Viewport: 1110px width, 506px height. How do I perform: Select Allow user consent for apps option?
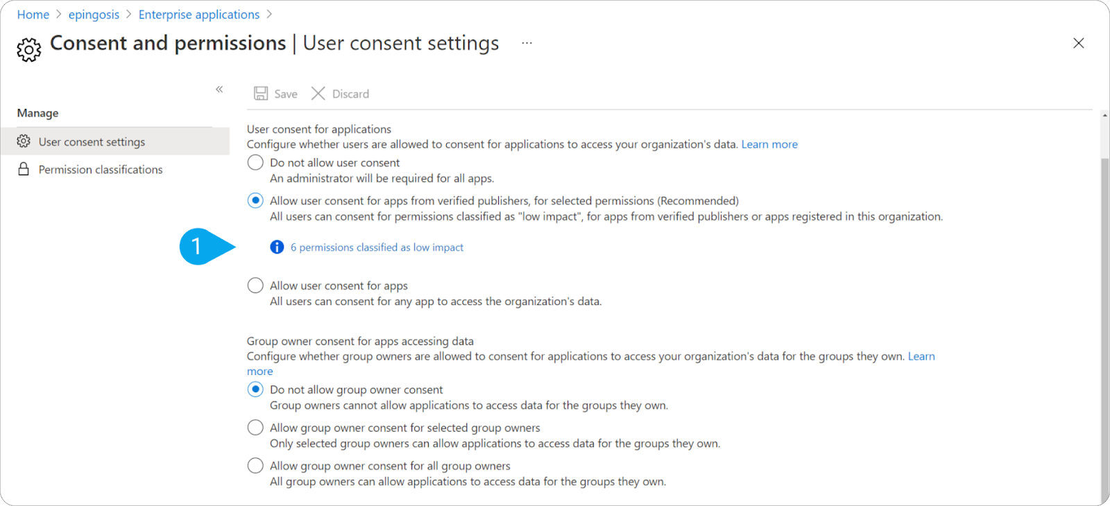pyautogui.click(x=255, y=286)
